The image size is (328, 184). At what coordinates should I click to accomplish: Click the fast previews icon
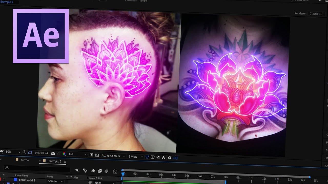(x=153, y=157)
